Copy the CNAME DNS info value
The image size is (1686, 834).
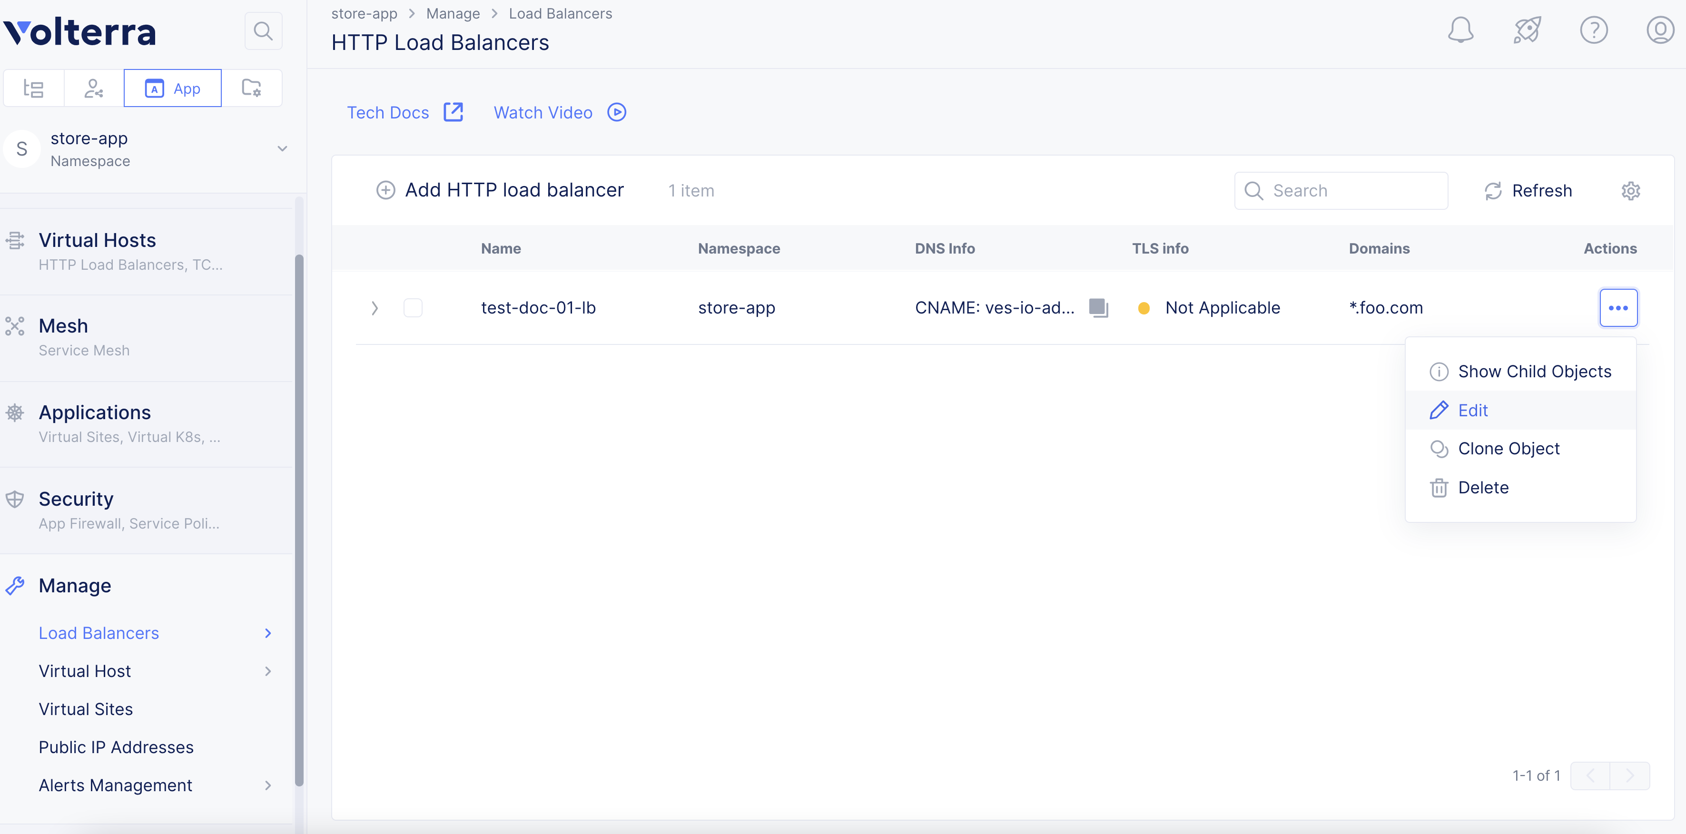coord(1099,307)
